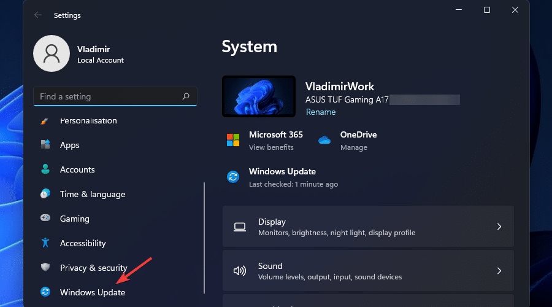Click the Accounts person icon

tap(45, 169)
